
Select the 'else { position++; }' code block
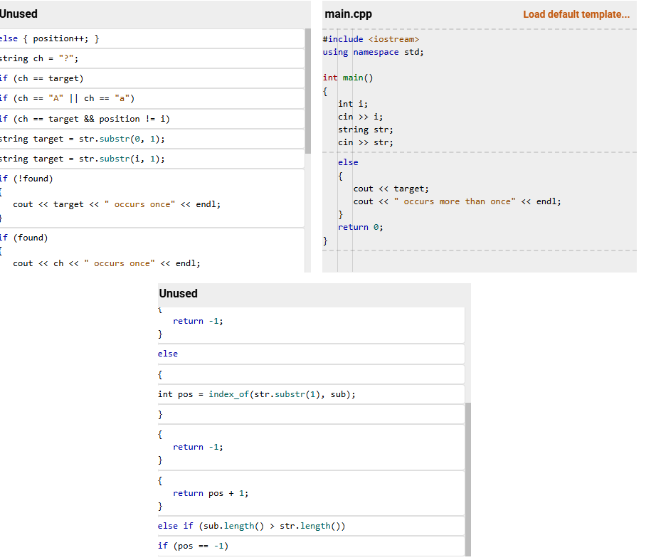click(152, 38)
